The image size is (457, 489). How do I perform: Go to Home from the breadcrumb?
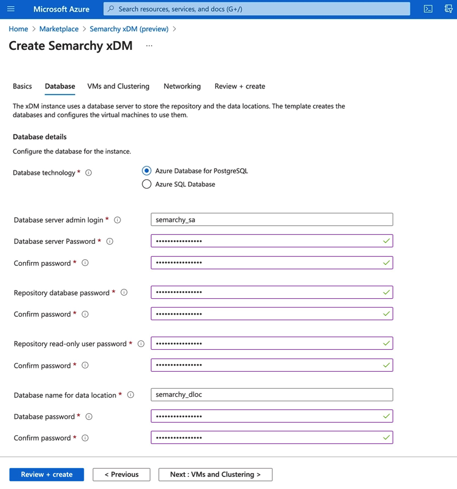18,29
